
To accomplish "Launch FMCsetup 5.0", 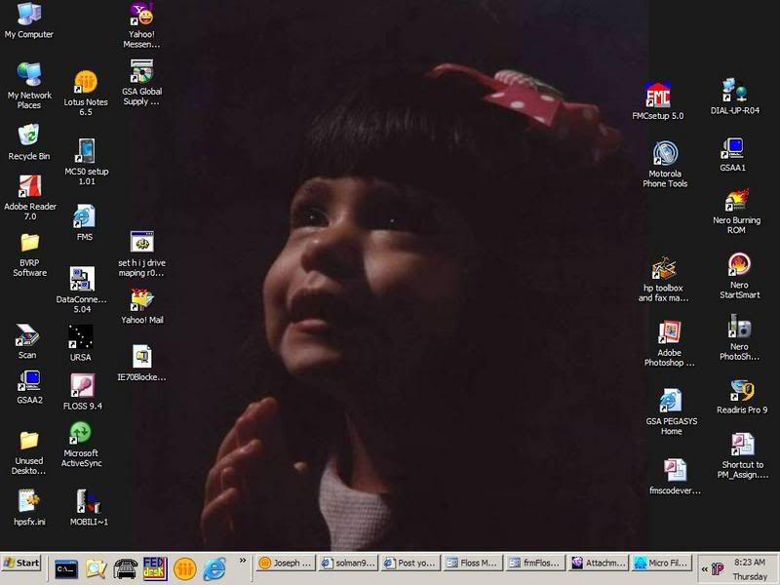I will tap(661, 95).
